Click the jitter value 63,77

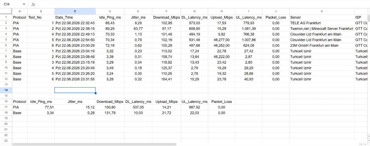pos(138,29)
